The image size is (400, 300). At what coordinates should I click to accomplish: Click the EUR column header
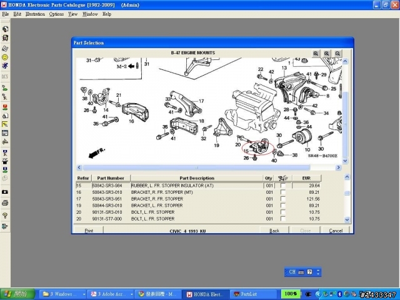(x=306, y=178)
